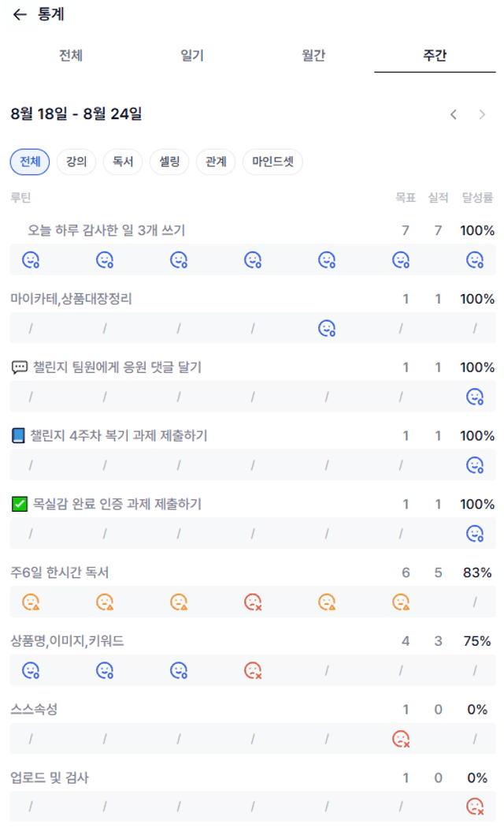The height and width of the screenshot is (839, 504).
Task: Go to next week with right chevron
Action: 482,114
